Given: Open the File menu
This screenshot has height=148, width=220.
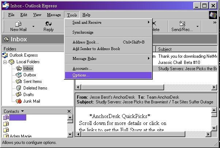Looking at the screenshot, I should click(11, 15).
